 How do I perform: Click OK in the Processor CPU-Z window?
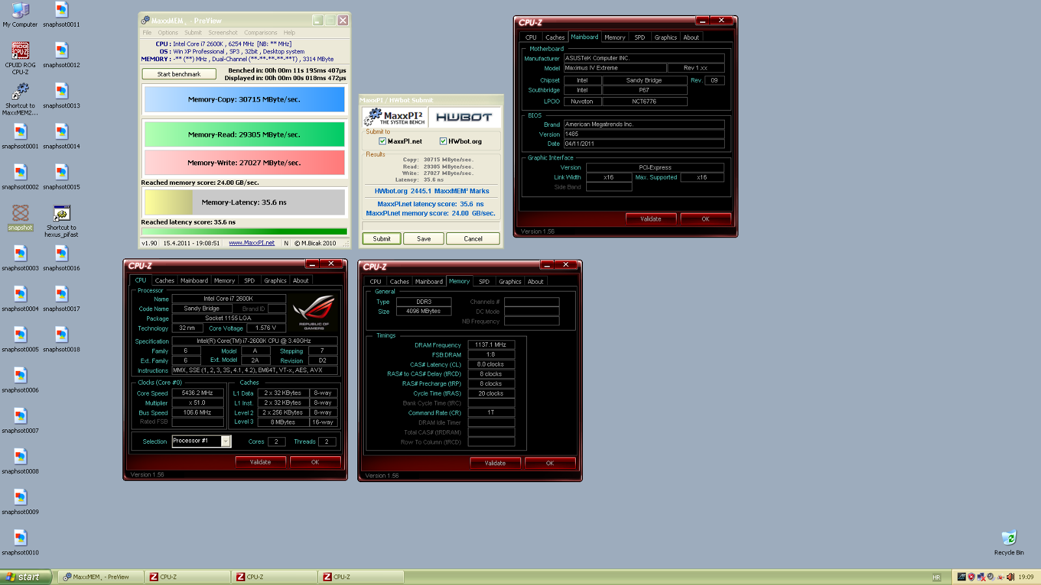point(315,462)
